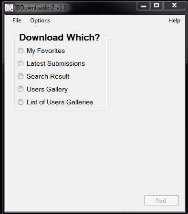Click the IBDownloader2-v1.0 title bar text

(x=41, y=8)
